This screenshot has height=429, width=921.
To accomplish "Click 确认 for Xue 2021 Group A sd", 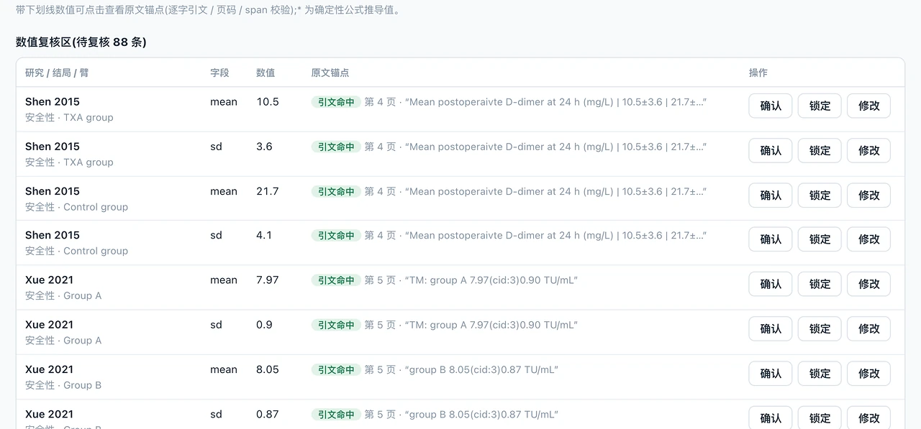I will pos(771,328).
